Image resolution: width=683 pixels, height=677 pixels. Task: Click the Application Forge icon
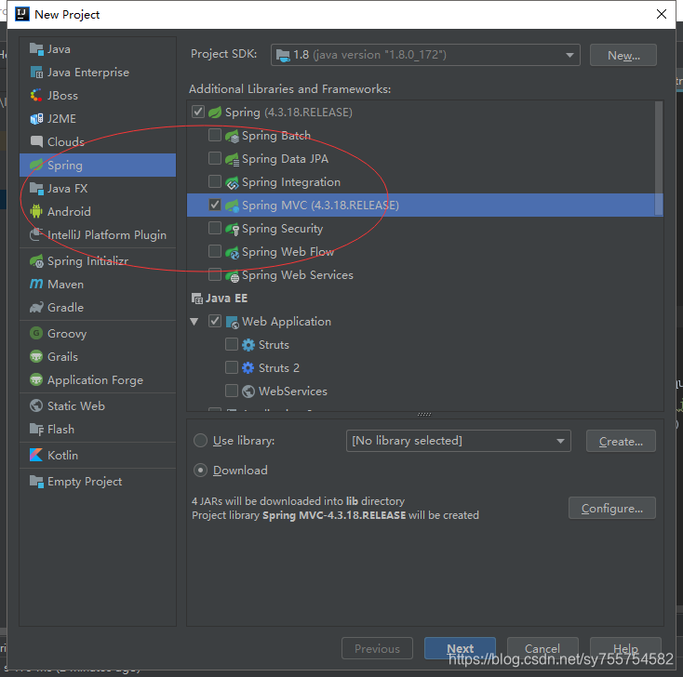coord(36,379)
